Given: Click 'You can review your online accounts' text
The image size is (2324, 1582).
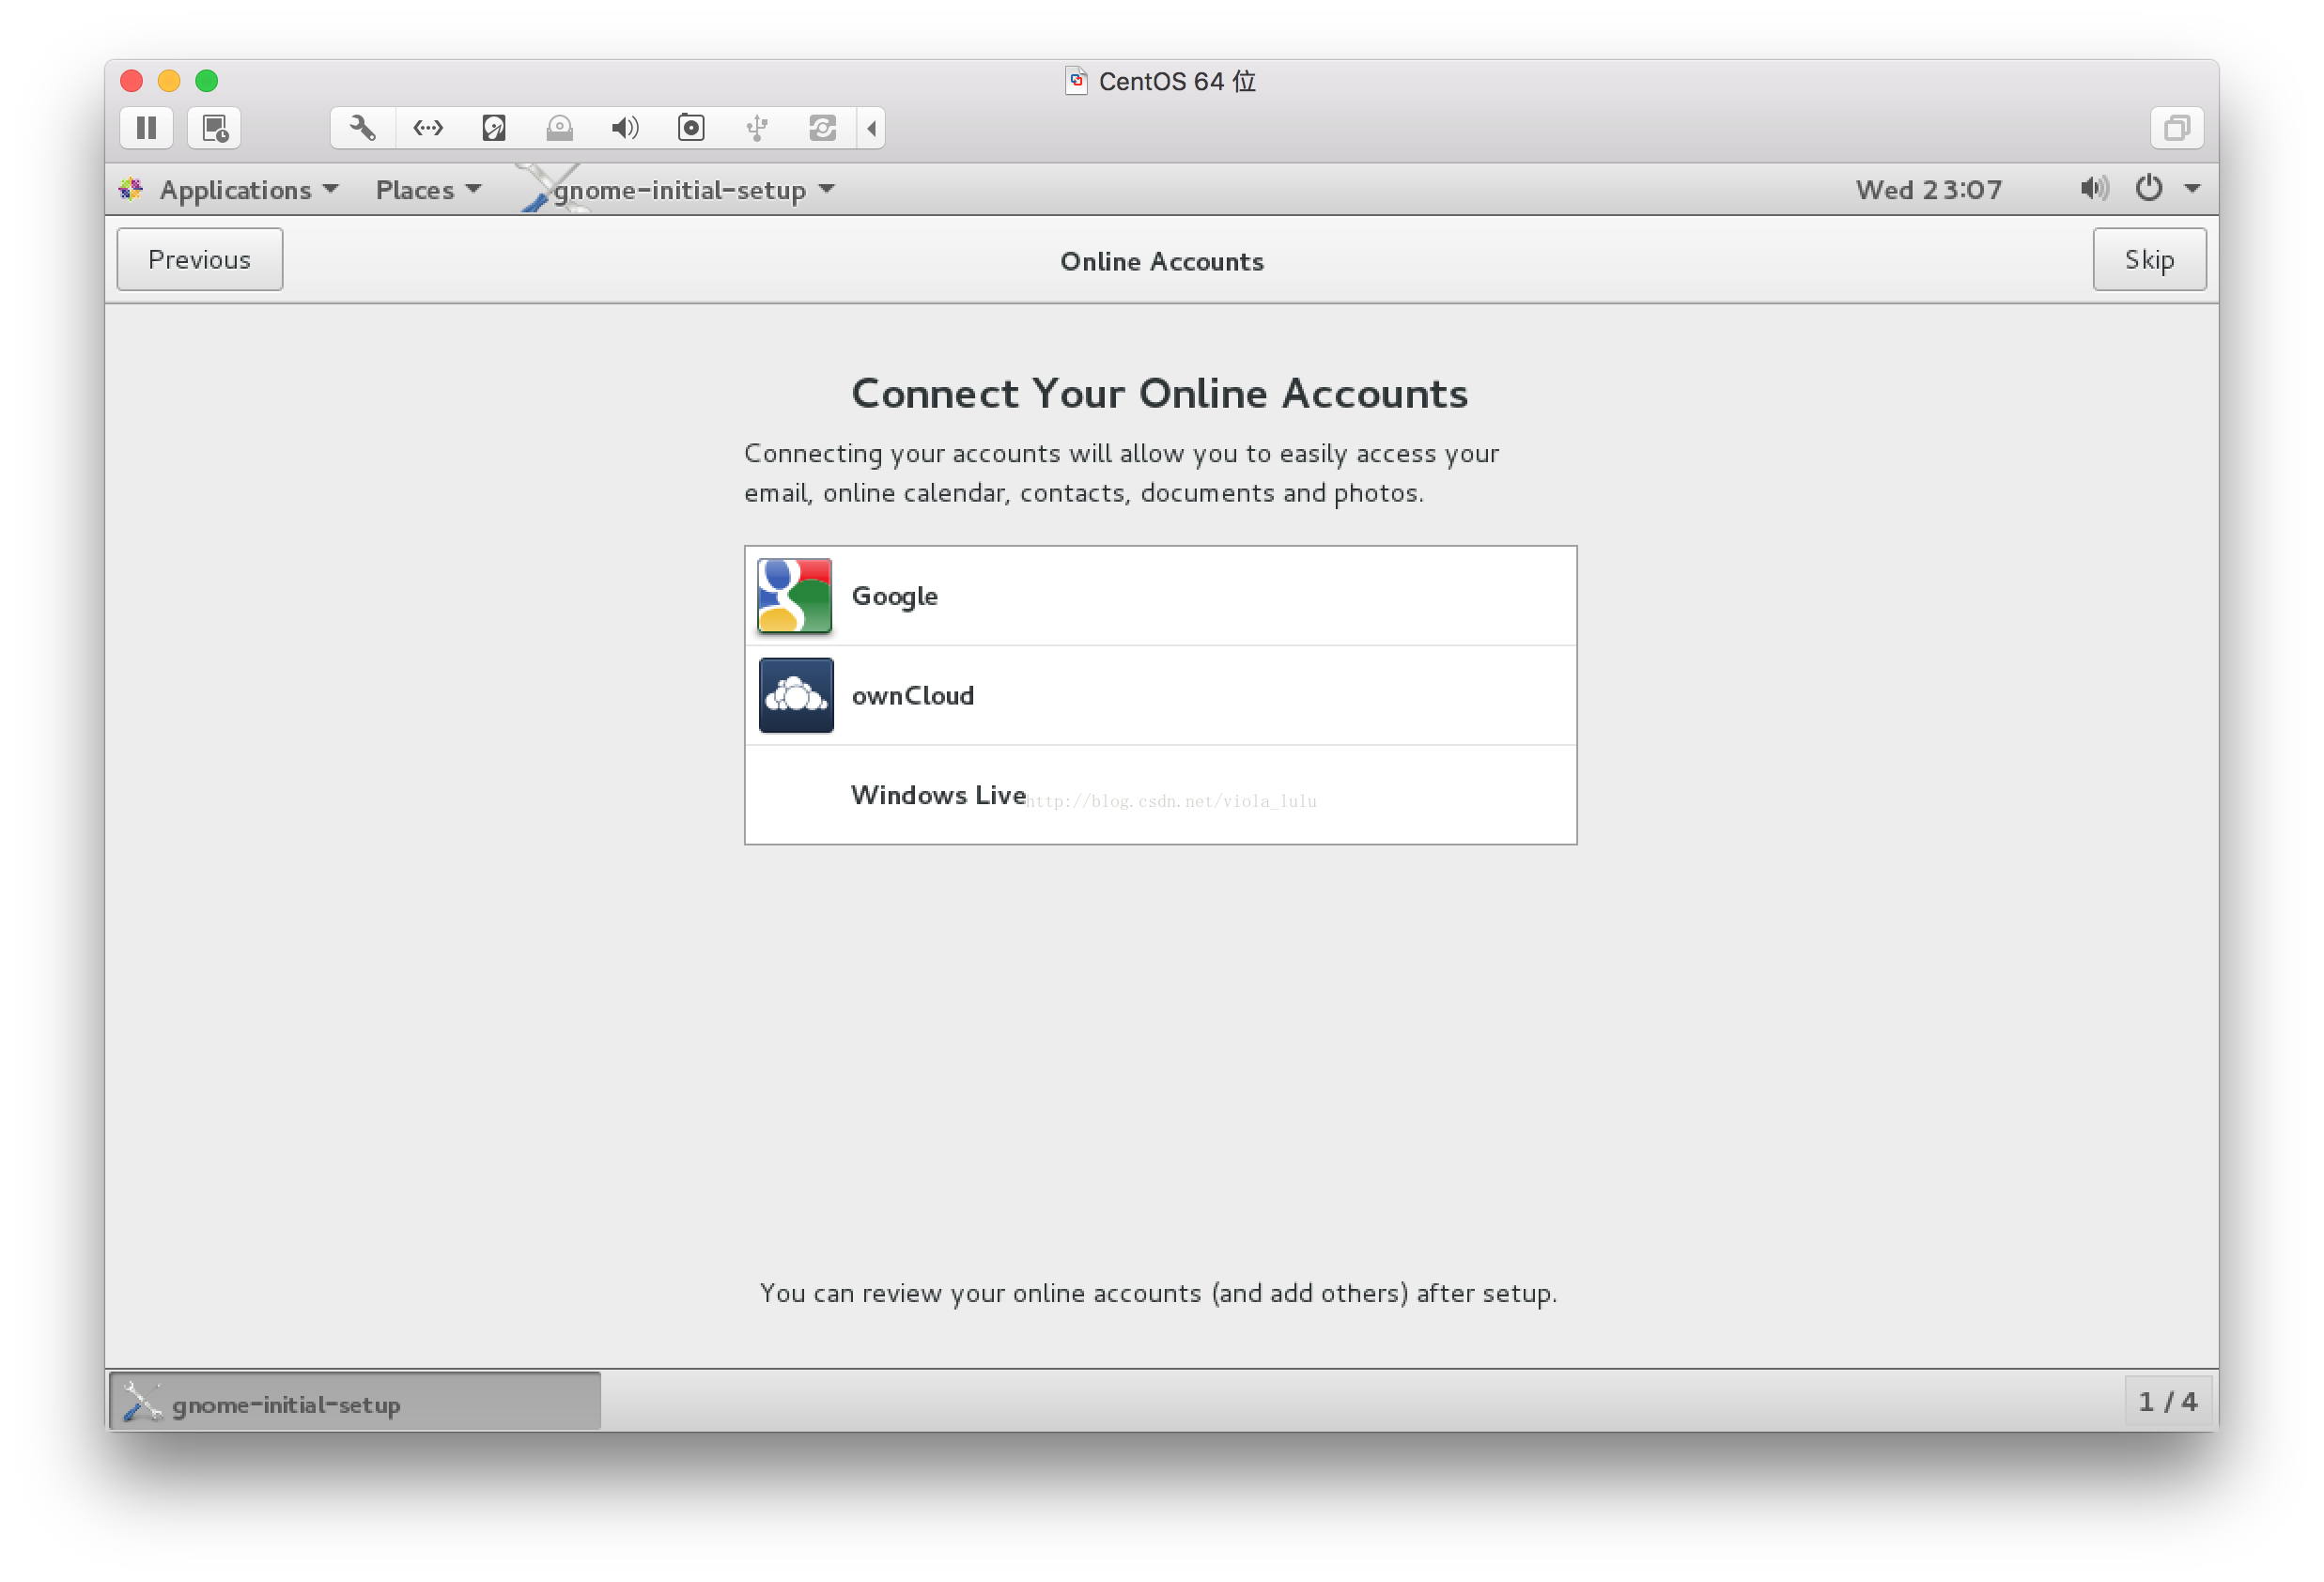Looking at the screenshot, I should 1158,1293.
